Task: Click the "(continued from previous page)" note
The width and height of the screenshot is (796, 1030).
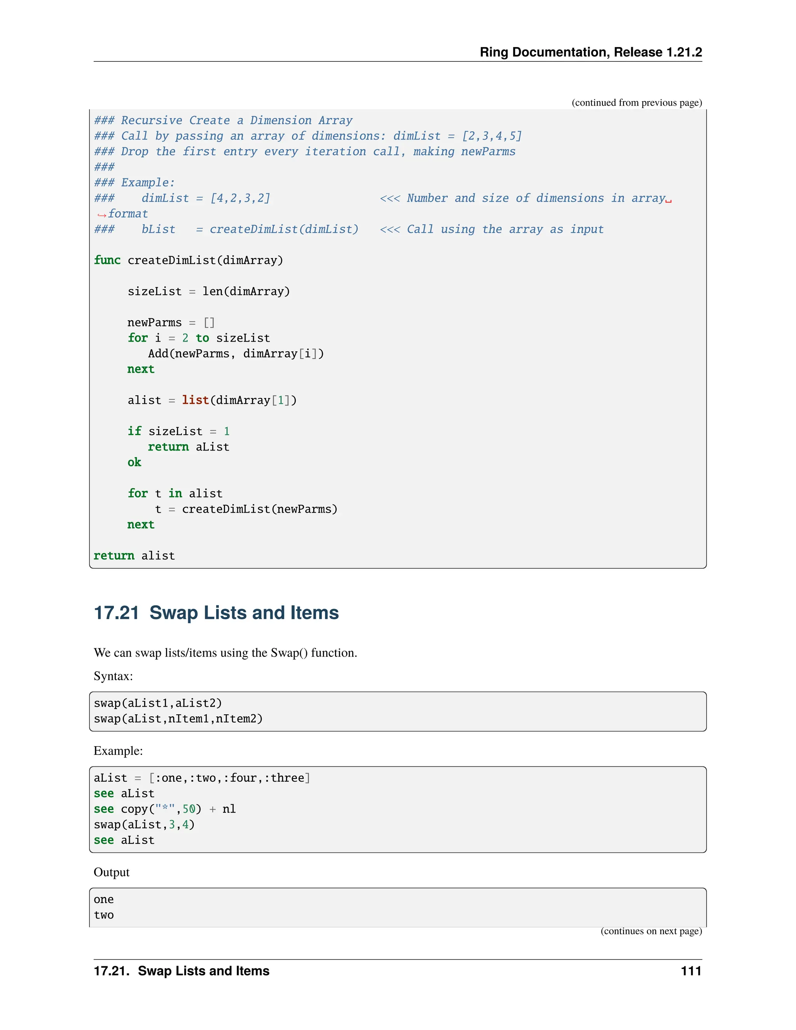Action: click(637, 102)
